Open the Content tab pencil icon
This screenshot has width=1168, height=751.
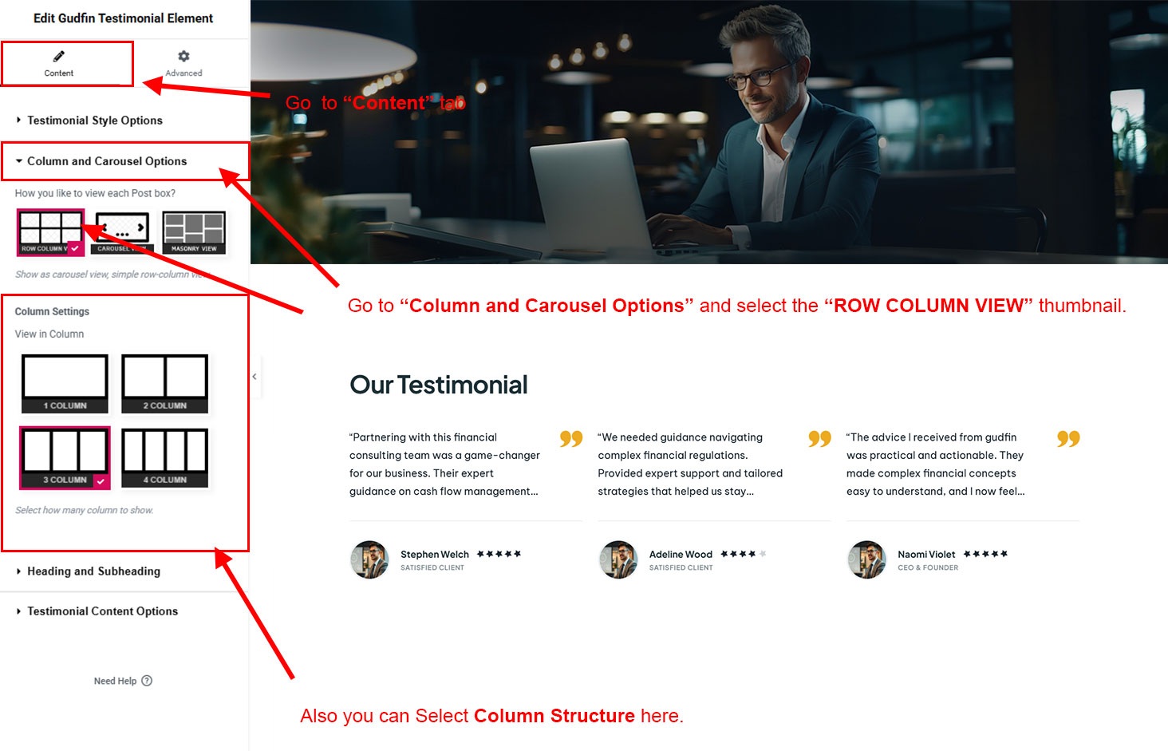point(58,57)
